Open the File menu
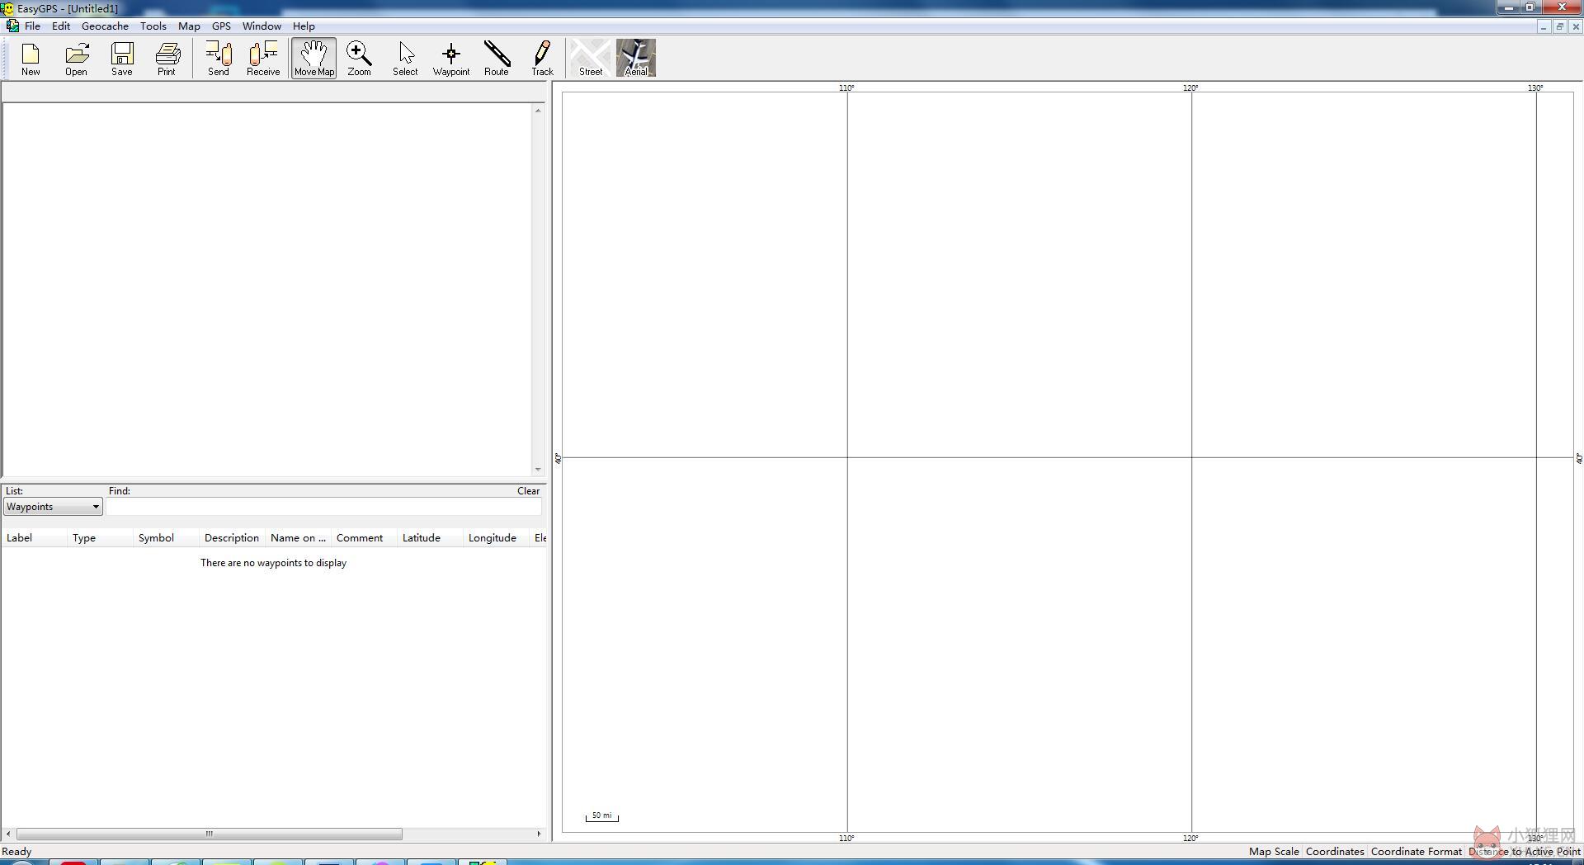The height and width of the screenshot is (865, 1584). point(33,26)
